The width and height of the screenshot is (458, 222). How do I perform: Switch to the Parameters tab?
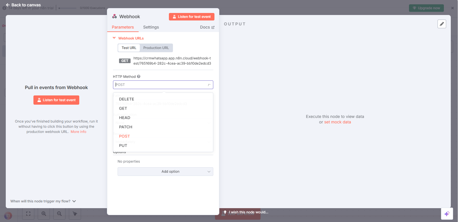pyautogui.click(x=123, y=27)
